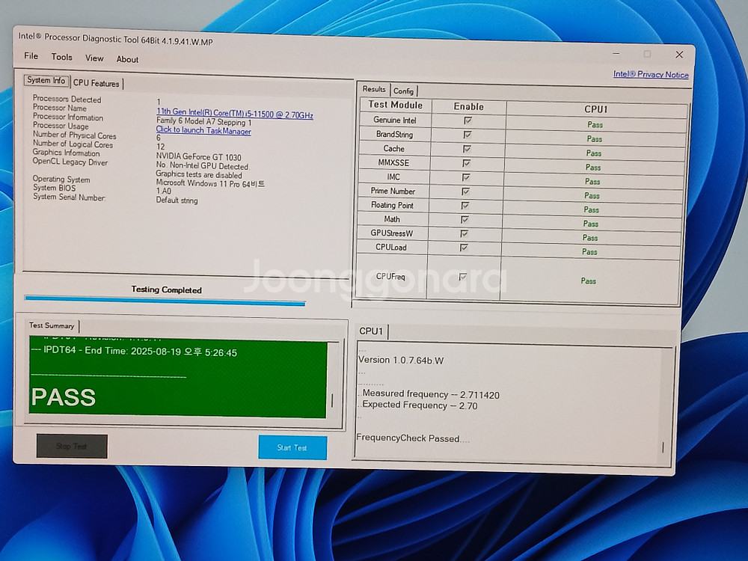Click the System Serial Number label
The width and height of the screenshot is (748, 561).
(x=69, y=197)
